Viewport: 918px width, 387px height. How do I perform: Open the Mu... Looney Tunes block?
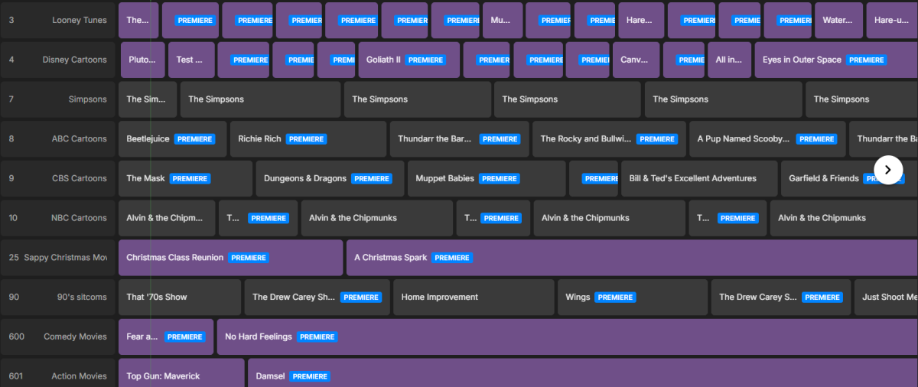(503, 20)
